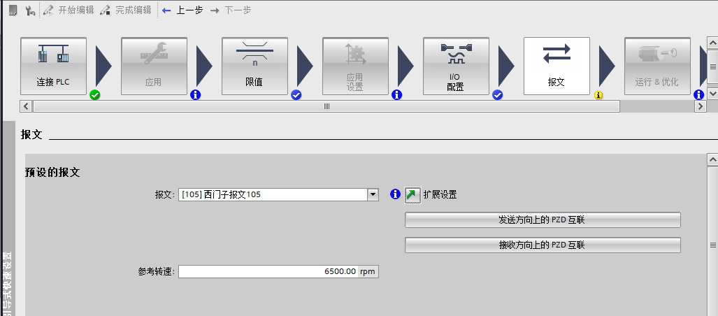Start editing with 开始编辑 button

[69, 10]
